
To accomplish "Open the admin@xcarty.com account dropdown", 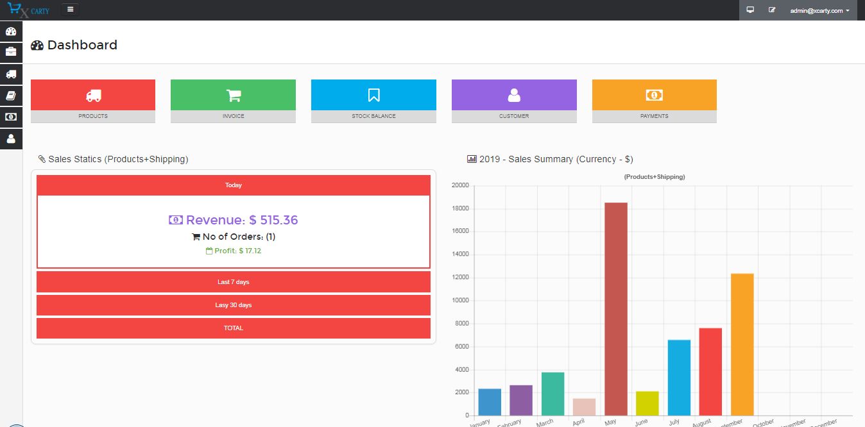I will [819, 11].
